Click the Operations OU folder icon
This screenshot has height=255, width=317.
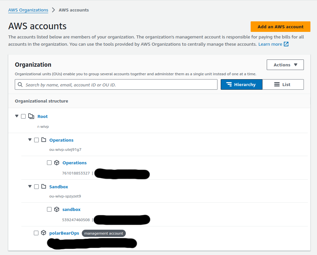[x=44, y=140]
